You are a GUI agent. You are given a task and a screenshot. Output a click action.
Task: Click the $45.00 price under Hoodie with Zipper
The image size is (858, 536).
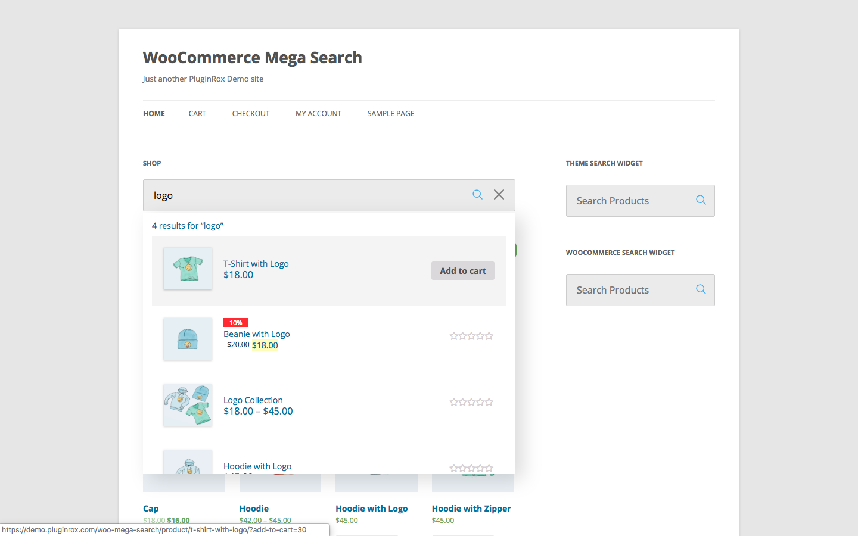[x=443, y=521]
